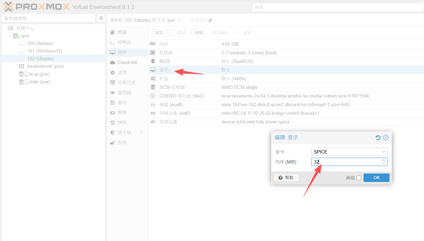Open the 添加 add dropdown
Screen dimensions: 424x241
point(162,33)
